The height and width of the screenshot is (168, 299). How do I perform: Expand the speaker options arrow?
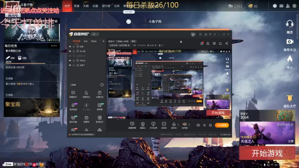[189, 125]
